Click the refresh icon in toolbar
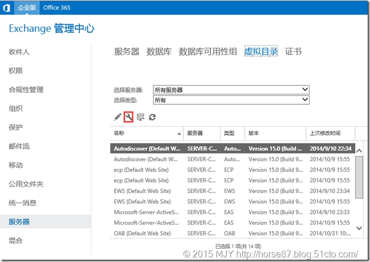This screenshot has height=262, width=370. (x=152, y=117)
